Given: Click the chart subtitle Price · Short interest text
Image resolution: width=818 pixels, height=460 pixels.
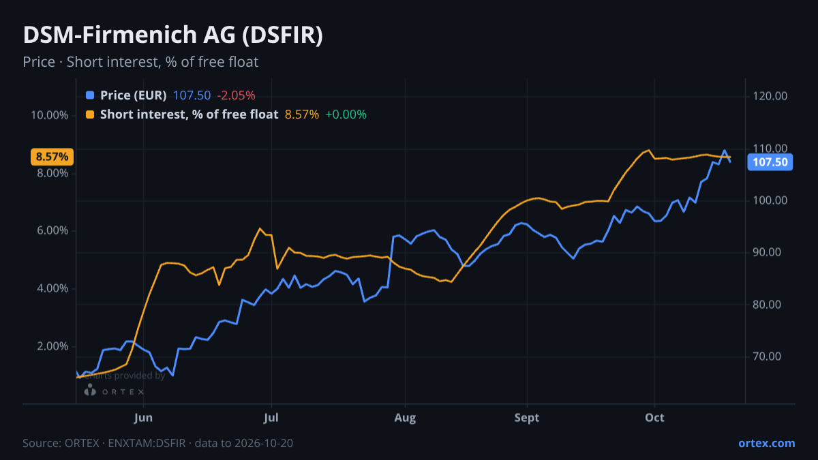Looking at the screenshot, I should coord(140,62).
